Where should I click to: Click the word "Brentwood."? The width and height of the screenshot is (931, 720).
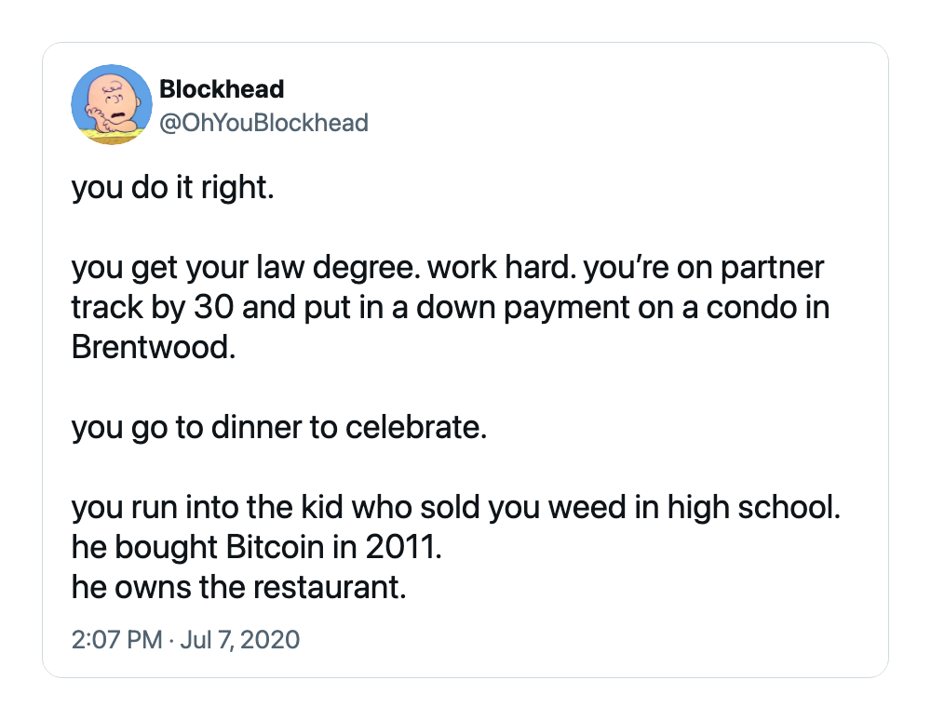pyautogui.click(x=154, y=347)
